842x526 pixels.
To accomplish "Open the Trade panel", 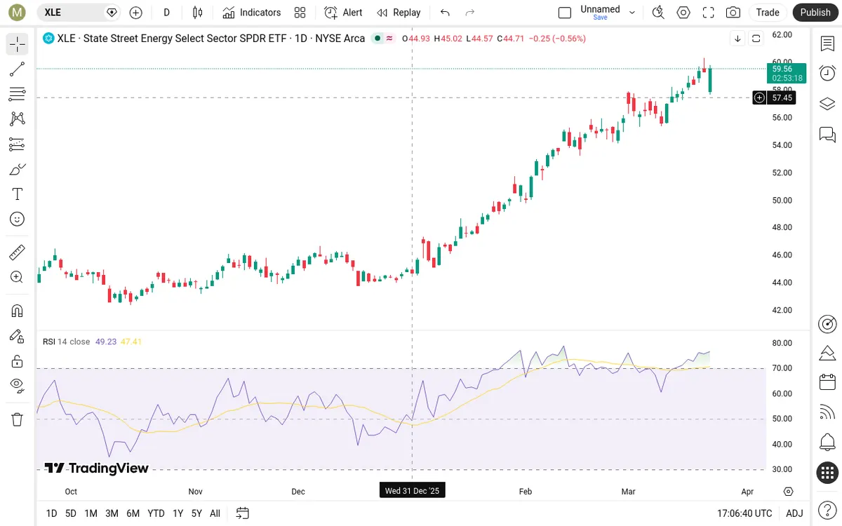I will tap(768, 13).
